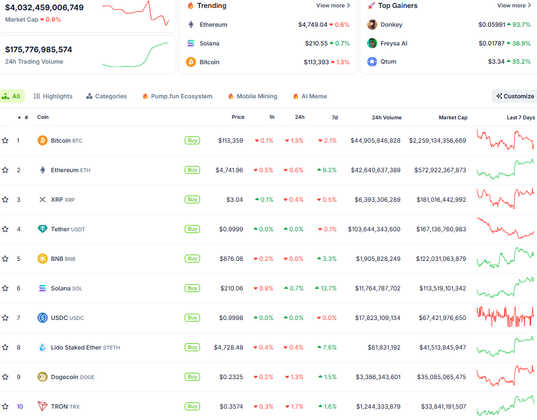The width and height of the screenshot is (537, 420).
Task: Click the Solana icon in the Trending list
Action: [x=192, y=43]
